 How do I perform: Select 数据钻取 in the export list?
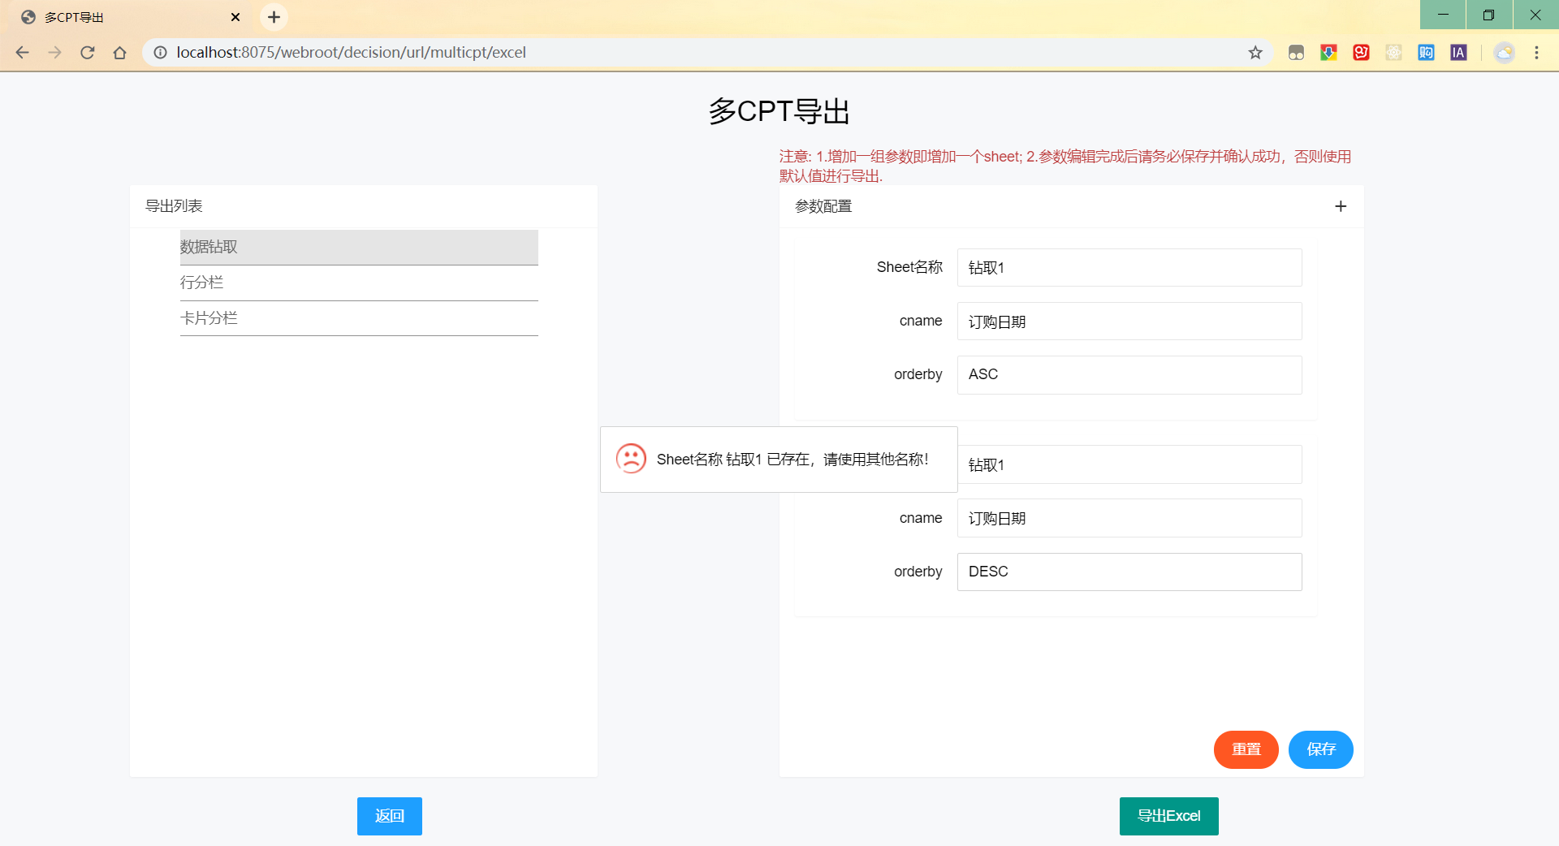click(359, 247)
